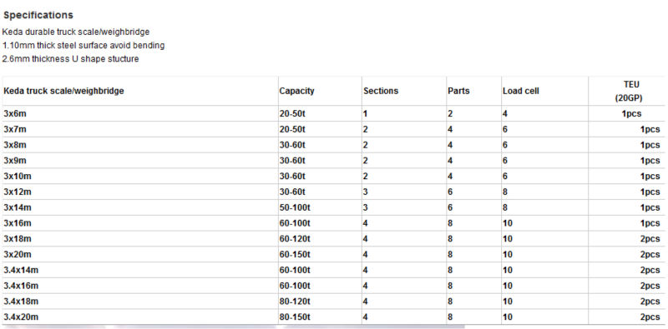Select the 3.4x16m model cell
The image size is (668, 329).
click(22, 286)
